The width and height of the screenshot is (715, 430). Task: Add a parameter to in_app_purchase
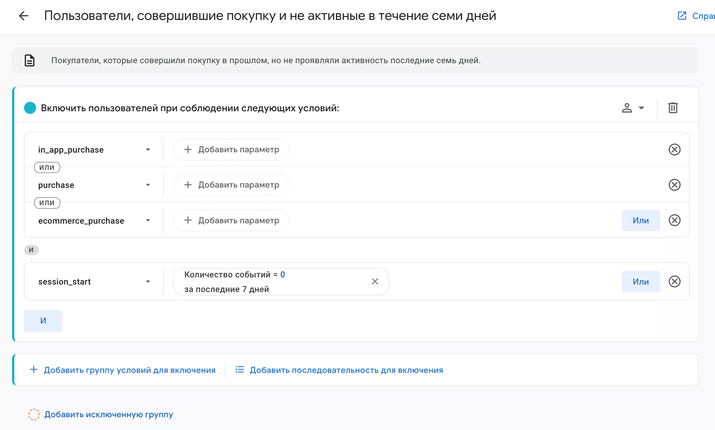click(x=230, y=149)
